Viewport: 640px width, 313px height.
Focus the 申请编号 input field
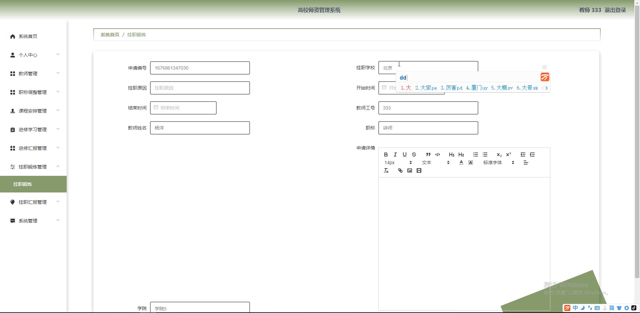[x=200, y=68]
